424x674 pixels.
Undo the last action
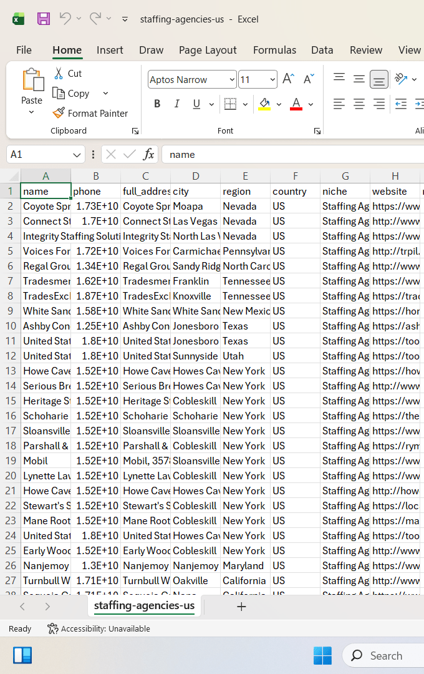pos(65,19)
